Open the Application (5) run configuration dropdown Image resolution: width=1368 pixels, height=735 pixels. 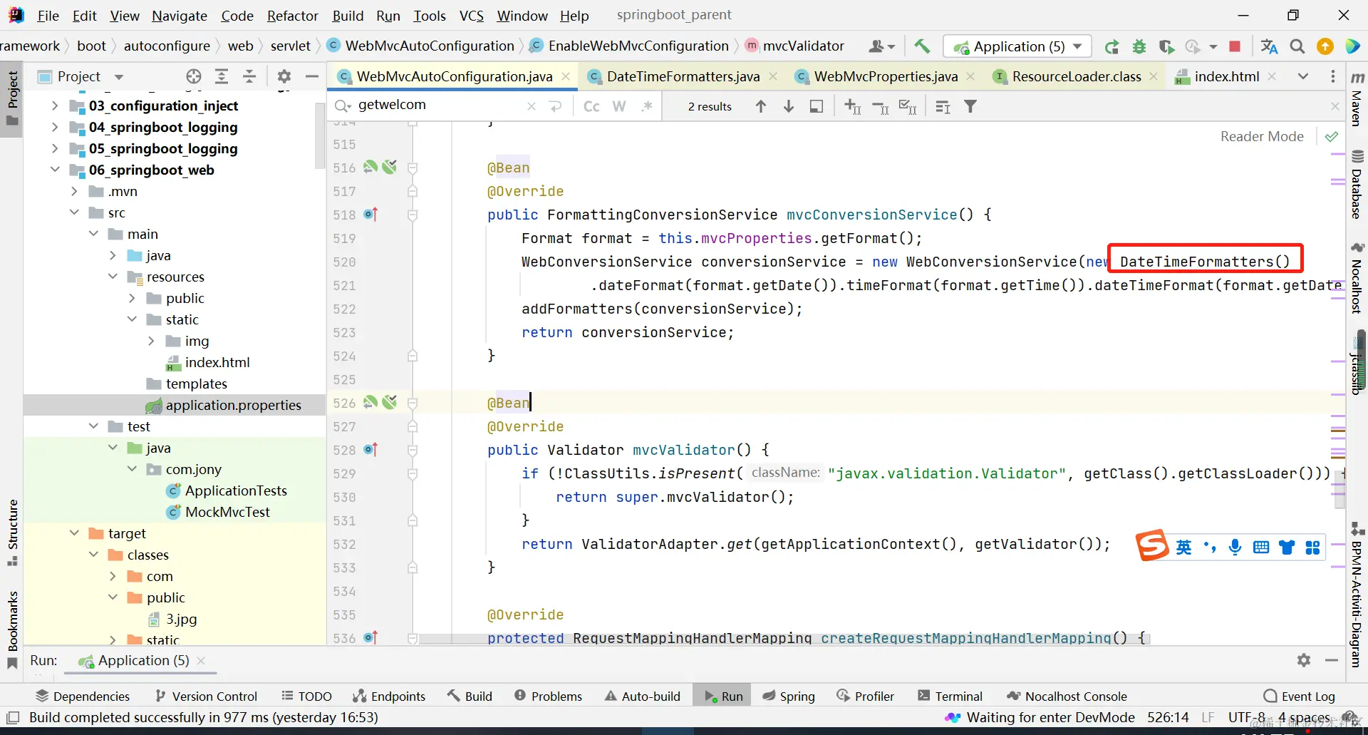(x=1017, y=46)
